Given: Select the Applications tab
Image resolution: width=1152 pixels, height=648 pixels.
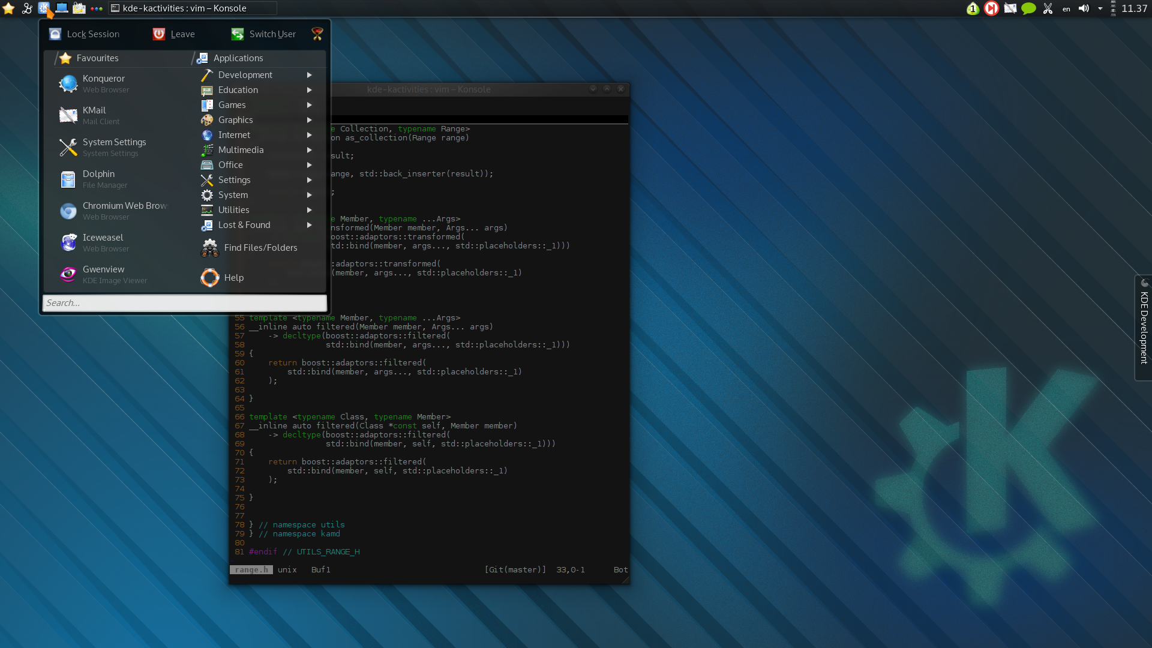Looking at the screenshot, I should (x=238, y=58).
